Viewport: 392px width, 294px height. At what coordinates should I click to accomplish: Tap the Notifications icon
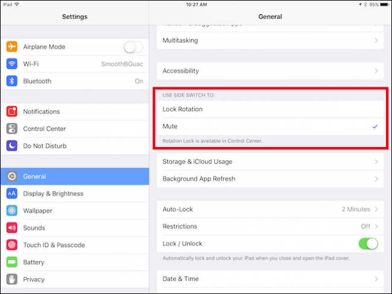pos(11,111)
